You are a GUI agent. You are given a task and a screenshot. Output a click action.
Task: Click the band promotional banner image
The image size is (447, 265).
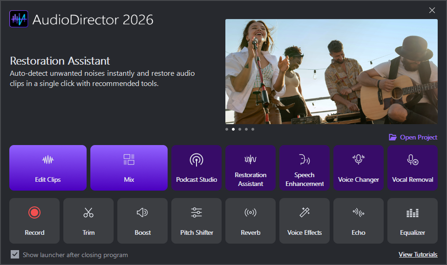tap(331, 72)
